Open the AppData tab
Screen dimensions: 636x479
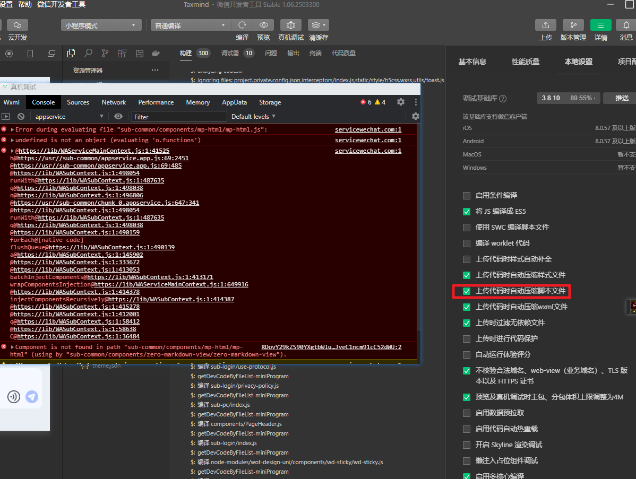(x=235, y=102)
